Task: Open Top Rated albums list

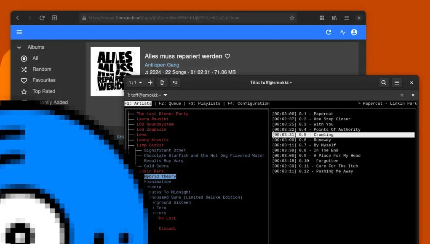Action: 44,91
